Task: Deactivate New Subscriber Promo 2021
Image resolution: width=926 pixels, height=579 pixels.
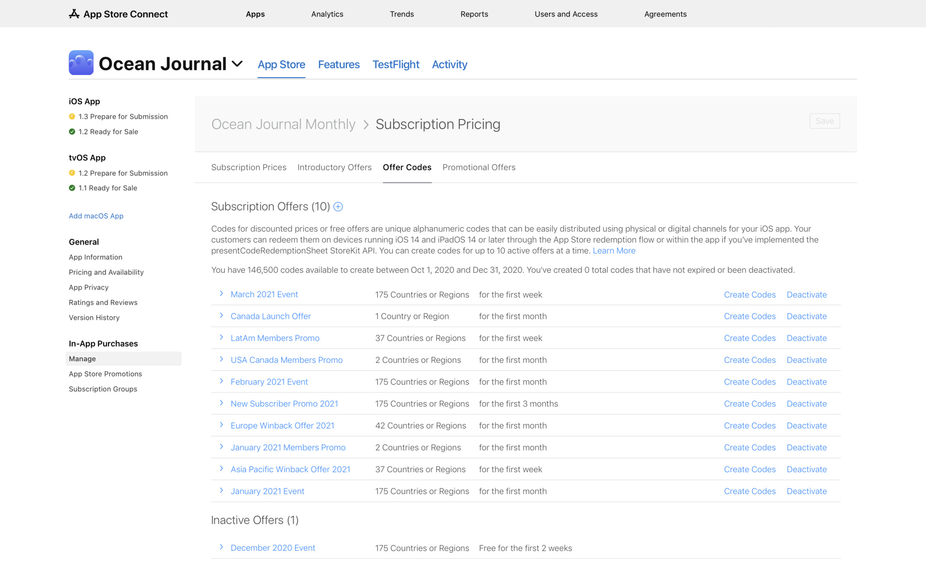Action: 807,403
